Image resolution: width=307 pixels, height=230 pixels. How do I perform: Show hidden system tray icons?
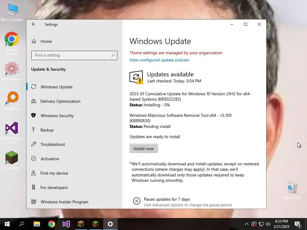click(x=247, y=224)
